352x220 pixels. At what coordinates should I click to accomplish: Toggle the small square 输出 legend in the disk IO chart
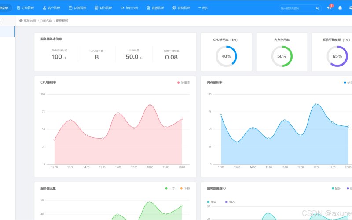pyautogui.click(x=212, y=202)
